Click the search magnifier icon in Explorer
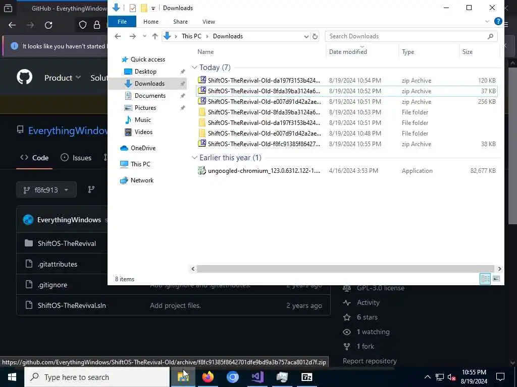 pyautogui.click(x=490, y=36)
